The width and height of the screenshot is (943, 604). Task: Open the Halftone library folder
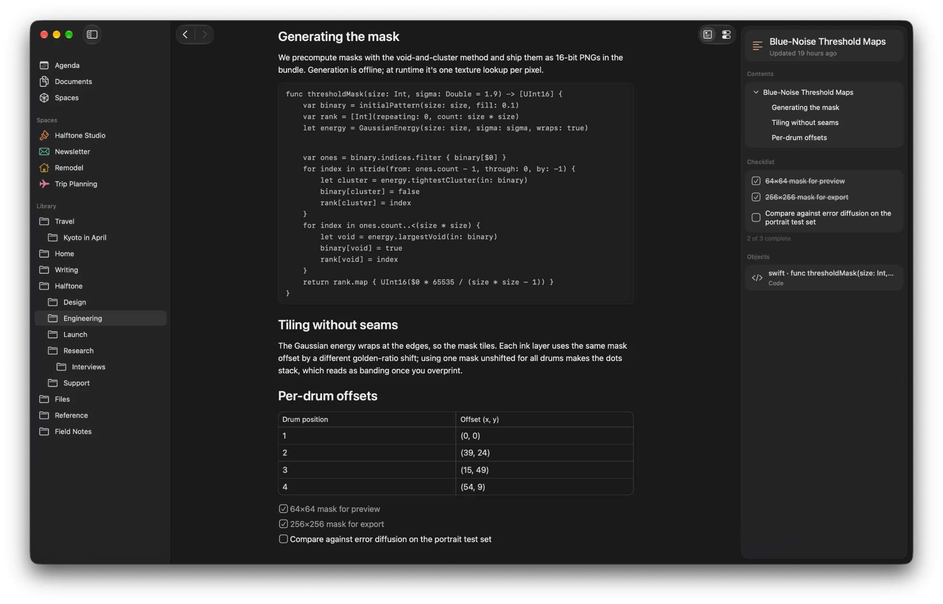coord(100,286)
